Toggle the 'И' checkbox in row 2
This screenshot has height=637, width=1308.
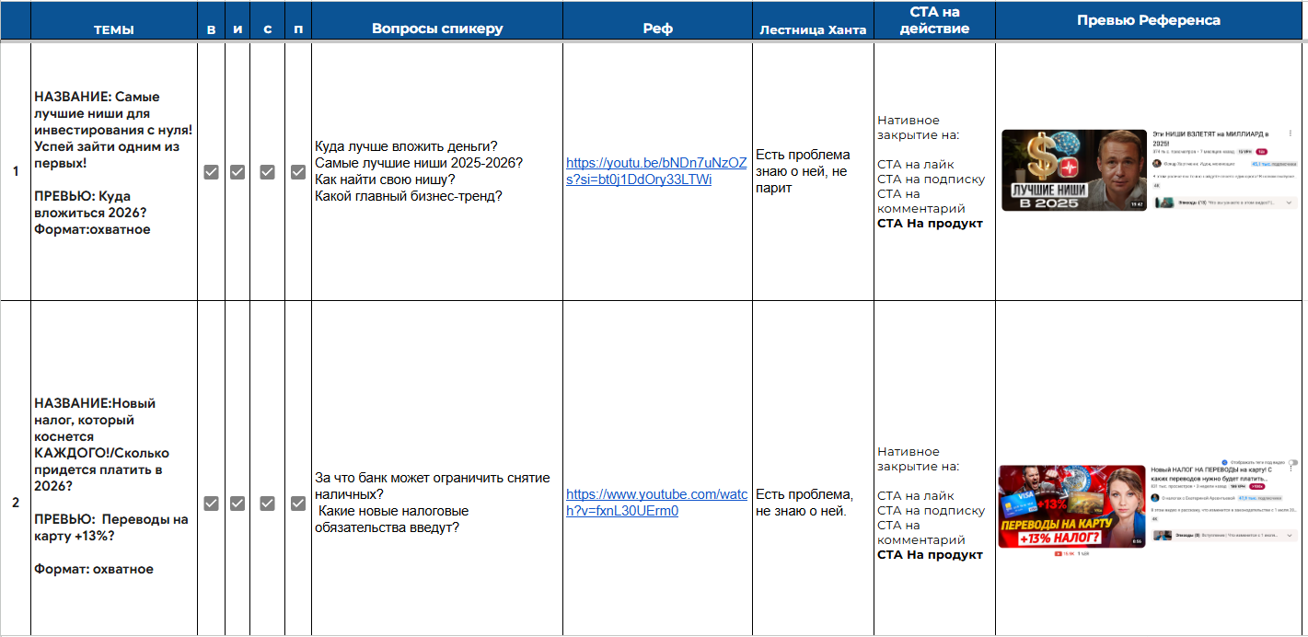(237, 504)
